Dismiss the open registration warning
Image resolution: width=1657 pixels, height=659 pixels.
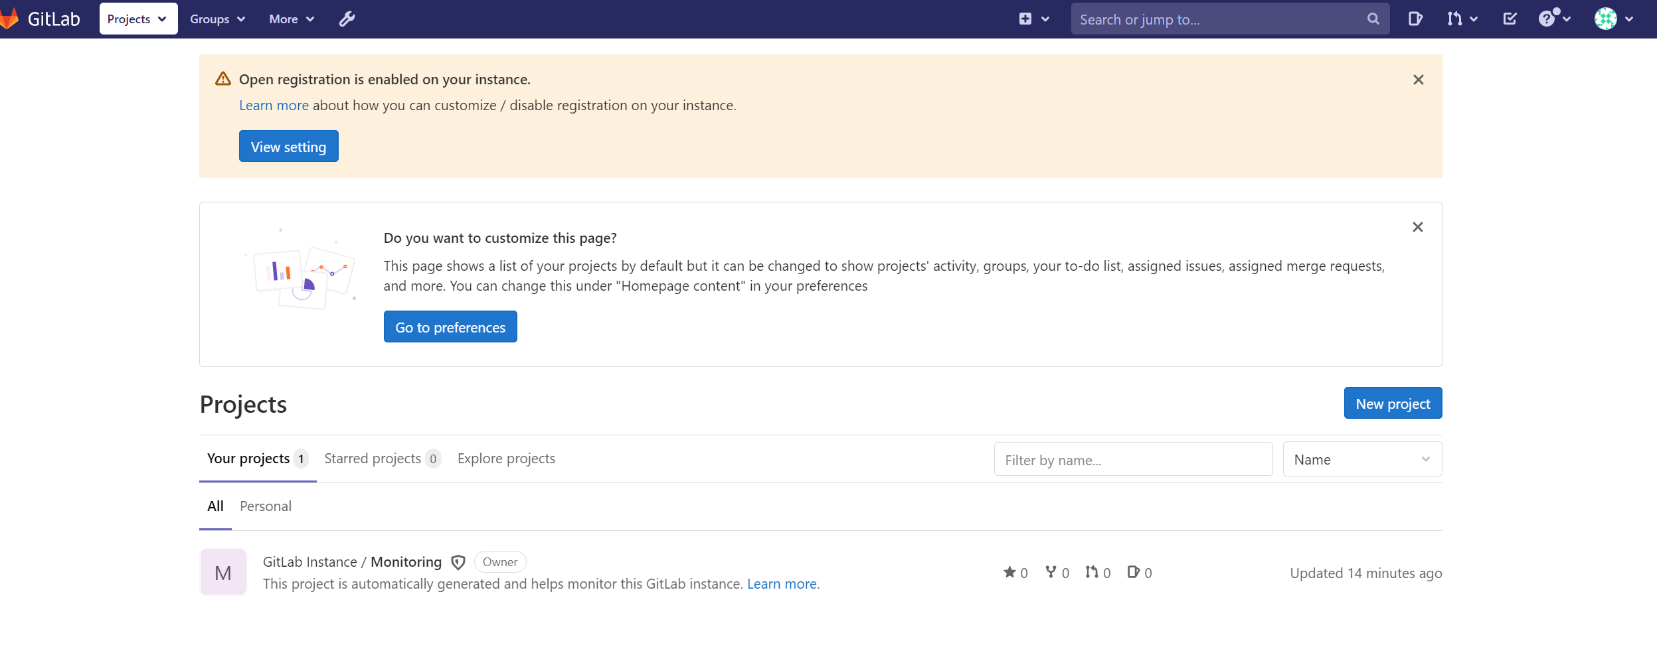click(1418, 80)
